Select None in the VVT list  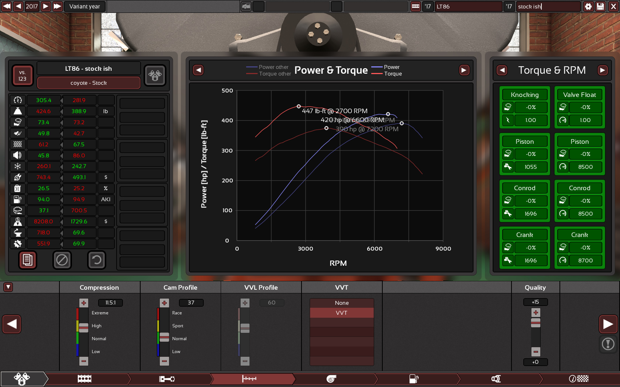[342, 303]
